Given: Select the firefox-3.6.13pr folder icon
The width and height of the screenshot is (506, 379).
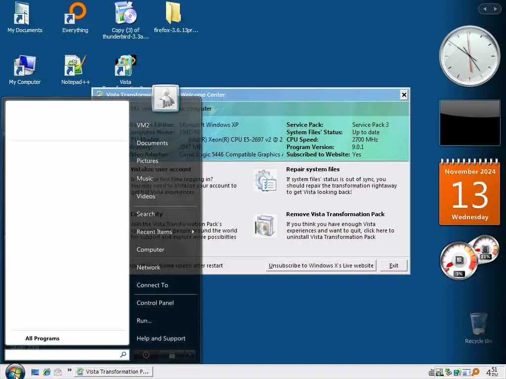Looking at the screenshot, I should pyautogui.click(x=175, y=17).
